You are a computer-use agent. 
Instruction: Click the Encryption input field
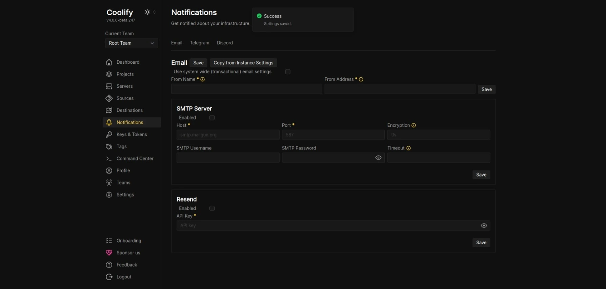pyautogui.click(x=439, y=135)
